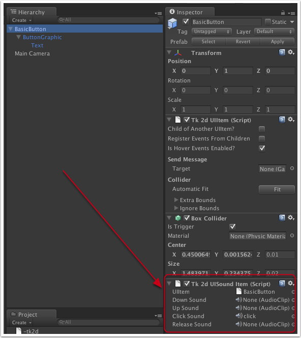Image resolution: width=301 pixels, height=338 pixels.
Task: Click the Inspector lock icon
Action: (283, 13)
